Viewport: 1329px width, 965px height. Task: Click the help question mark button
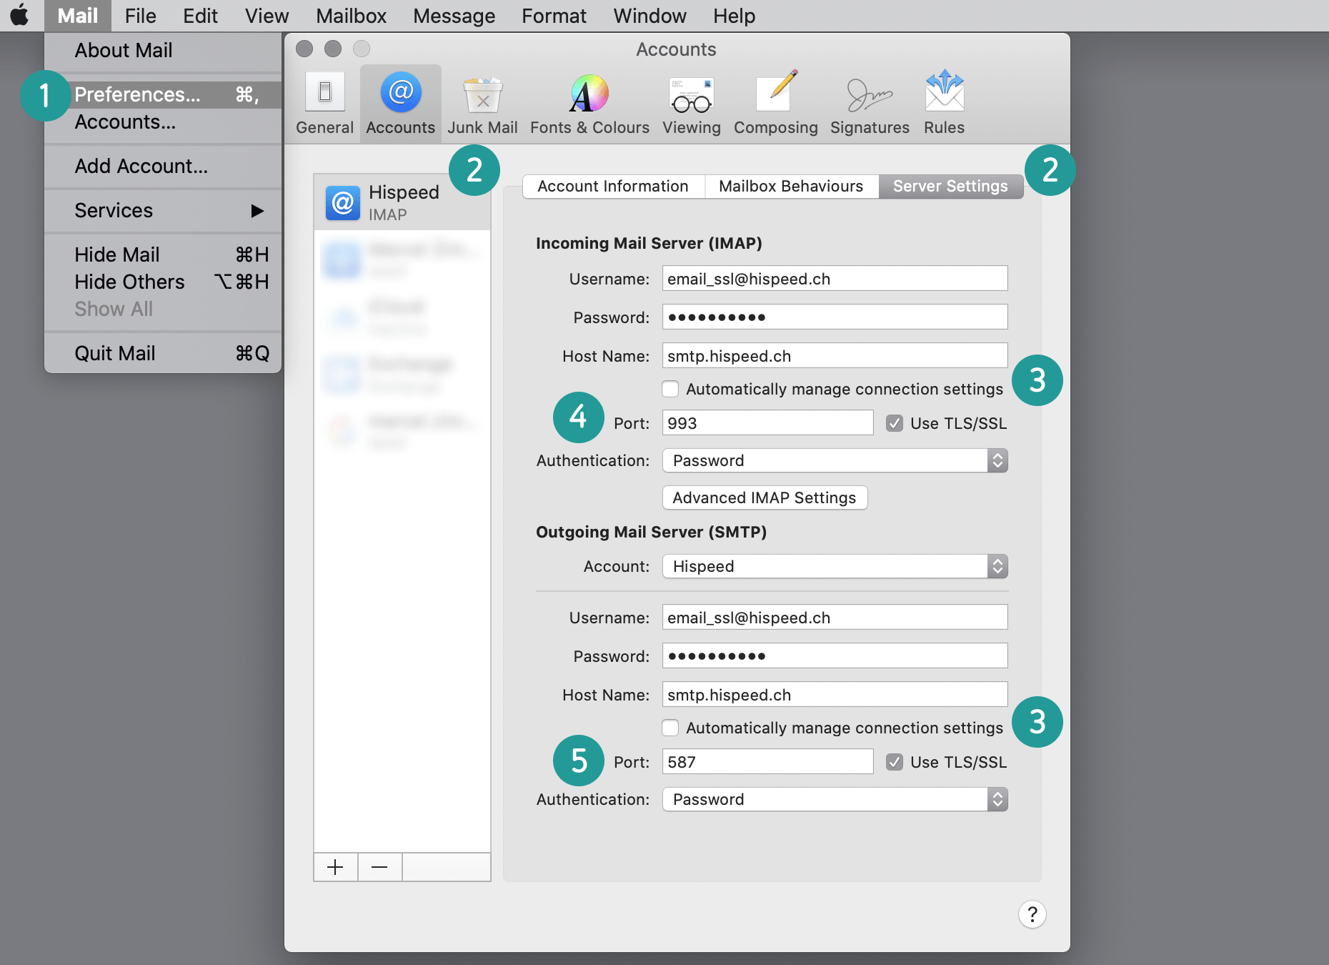1032,914
